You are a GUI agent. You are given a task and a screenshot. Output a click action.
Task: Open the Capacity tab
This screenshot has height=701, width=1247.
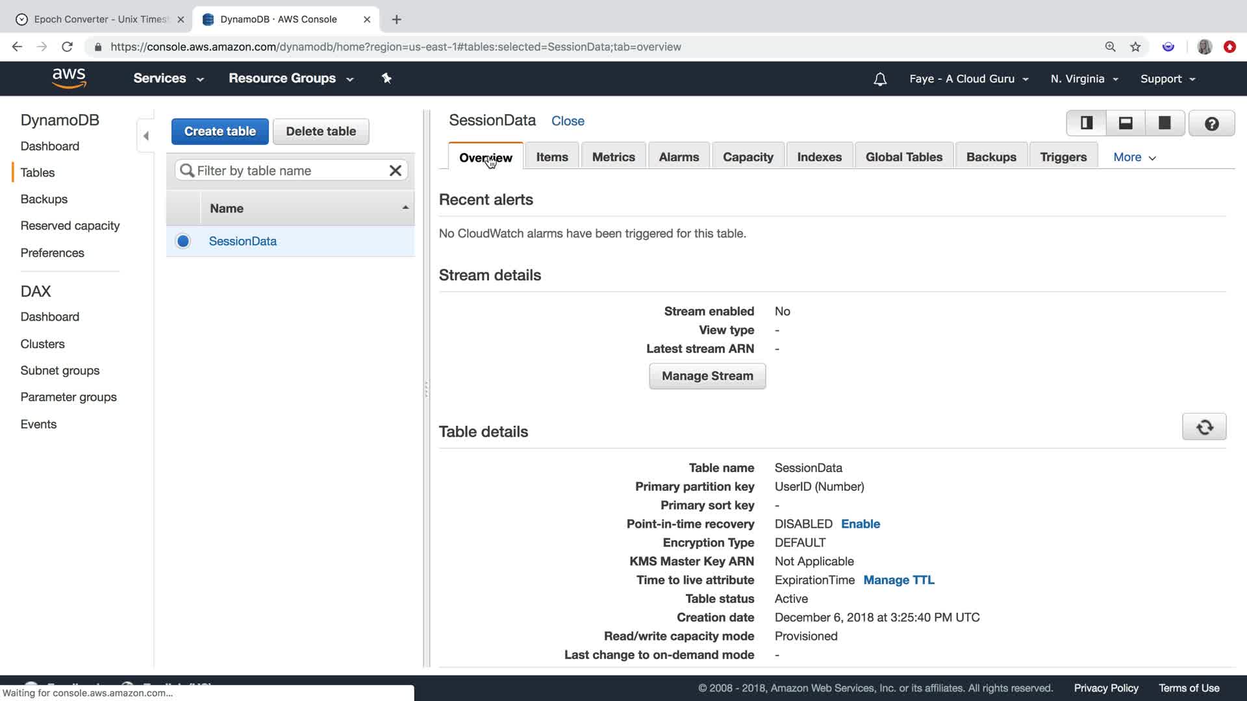tap(748, 157)
